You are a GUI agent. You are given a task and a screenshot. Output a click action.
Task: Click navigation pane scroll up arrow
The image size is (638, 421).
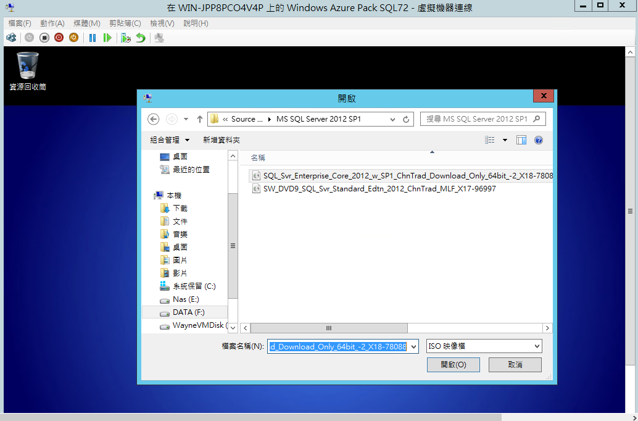[233, 156]
